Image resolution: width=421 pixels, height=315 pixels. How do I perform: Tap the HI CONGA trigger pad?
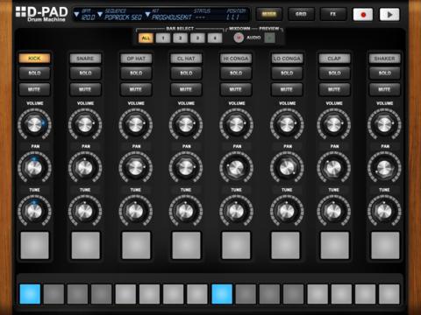tap(236, 245)
